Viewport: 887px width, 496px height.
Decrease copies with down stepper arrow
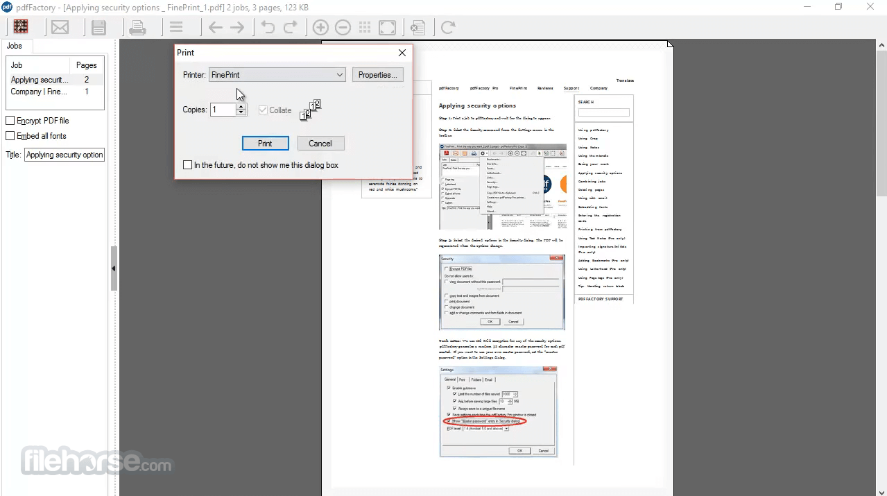[x=241, y=113]
